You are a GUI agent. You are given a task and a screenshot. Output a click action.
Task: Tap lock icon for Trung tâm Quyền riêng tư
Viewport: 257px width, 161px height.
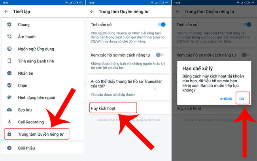click(x=9, y=134)
